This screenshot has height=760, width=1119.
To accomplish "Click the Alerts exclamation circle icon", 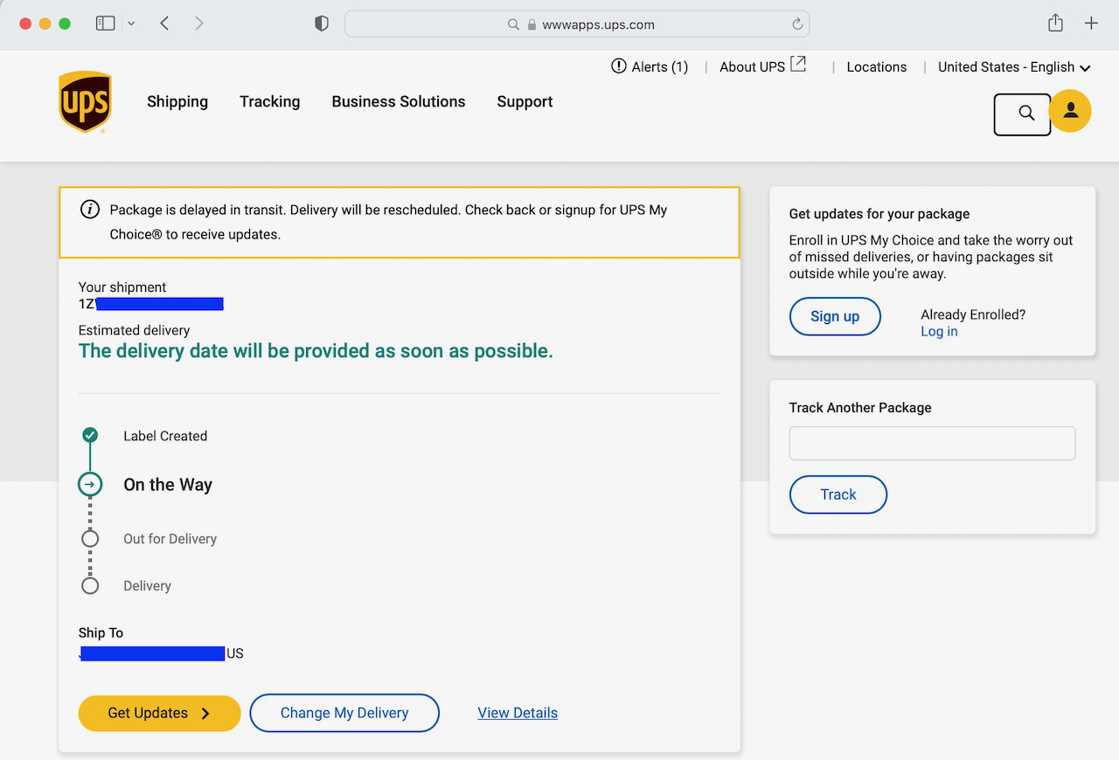I will [x=619, y=66].
